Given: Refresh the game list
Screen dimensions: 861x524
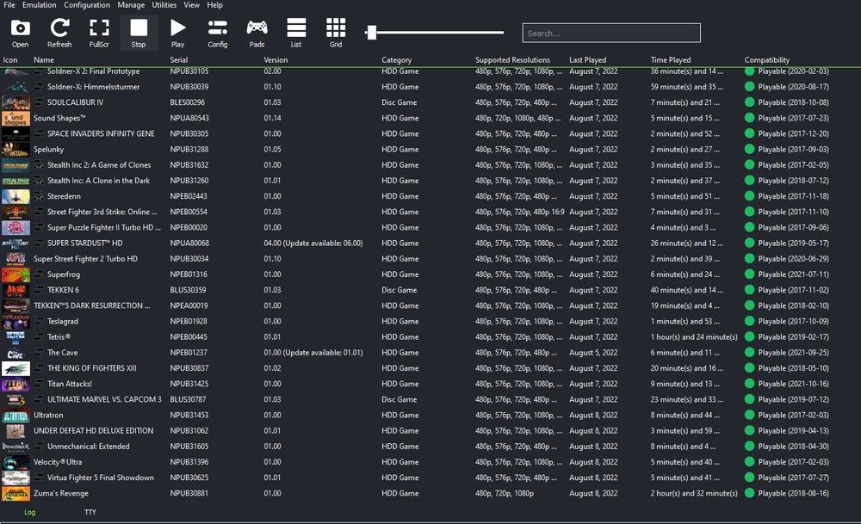Looking at the screenshot, I should tap(59, 33).
